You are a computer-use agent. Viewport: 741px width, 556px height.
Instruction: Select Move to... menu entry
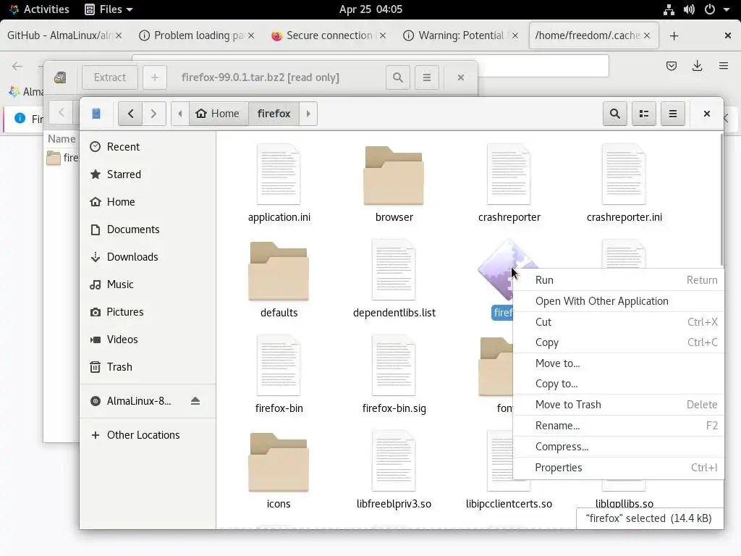(618, 363)
